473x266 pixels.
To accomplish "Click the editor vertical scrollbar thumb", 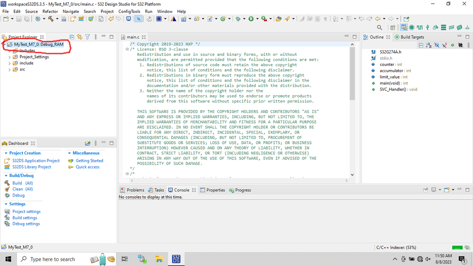I will click(x=352, y=73).
